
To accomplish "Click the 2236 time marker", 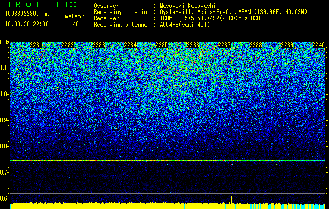I will 193,45.
